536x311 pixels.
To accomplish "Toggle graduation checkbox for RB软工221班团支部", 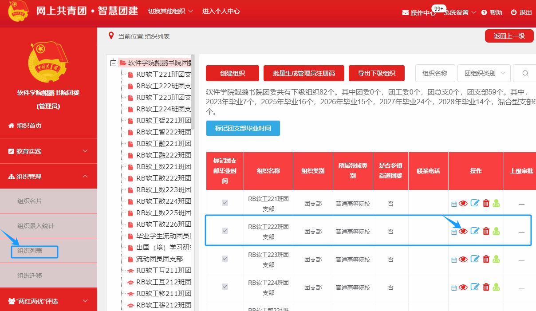I will coord(225,203).
